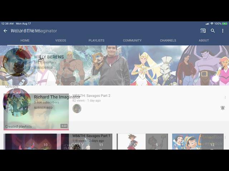The image size is (229, 171).
Task: Open options for WB&TH: Savages Part 2
Action: point(225,97)
